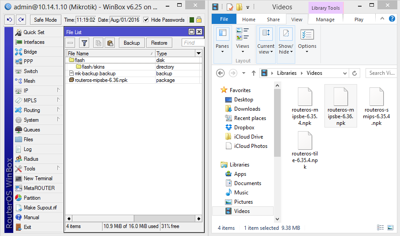Image resolution: width=400 pixels, height=236 pixels.
Task: Open Files in WinBox sidebar
Action: point(38,139)
